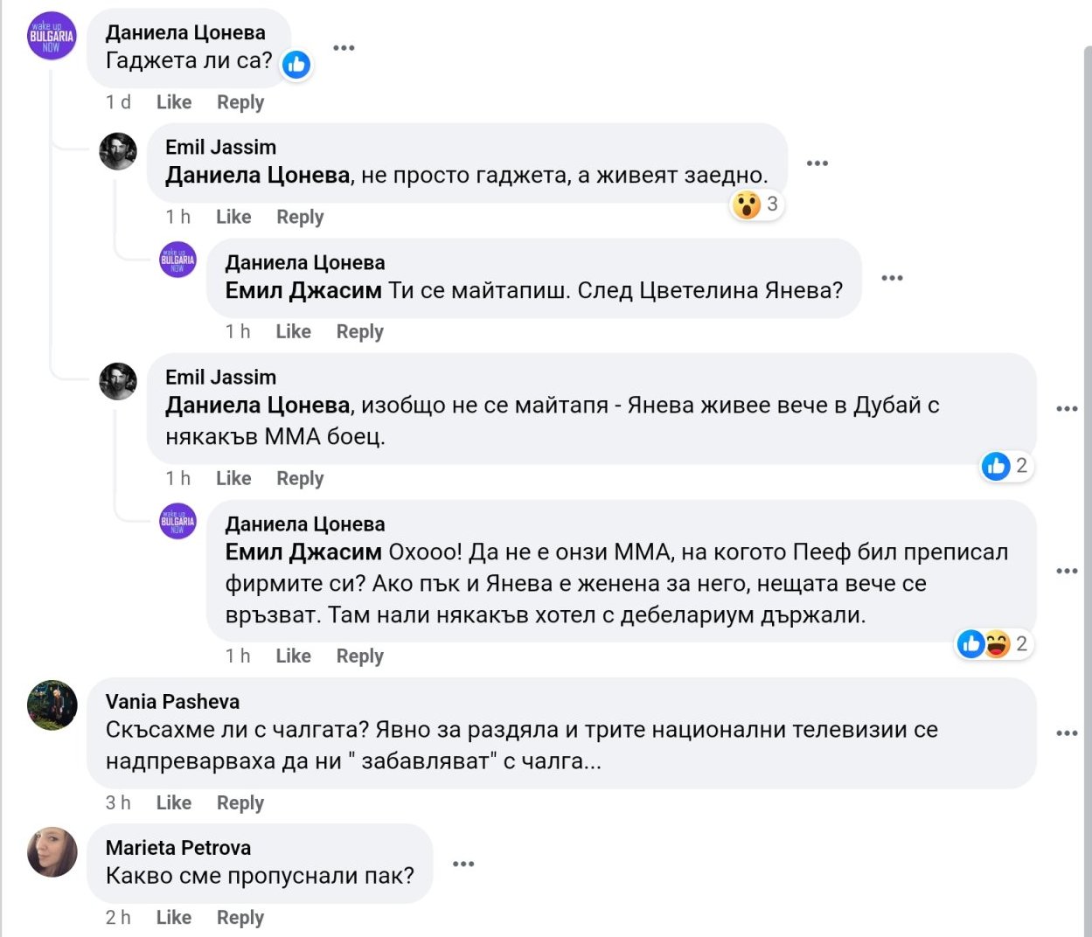Open like reaction on 'Гаджета ли са?' comment
This screenshot has width=1092, height=937.
click(296, 64)
